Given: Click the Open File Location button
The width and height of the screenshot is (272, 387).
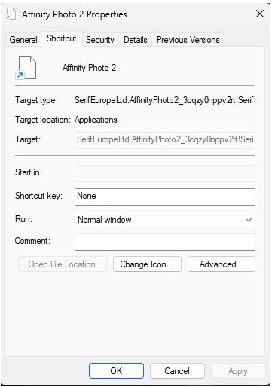Looking at the screenshot, I should (63, 264).
